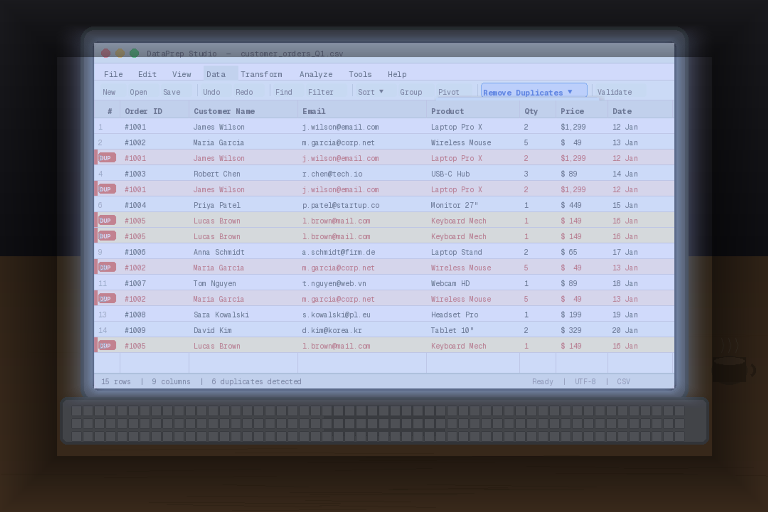Click the DUP badge on row 5
Screen dimensions: 768x512
(106, 189)
